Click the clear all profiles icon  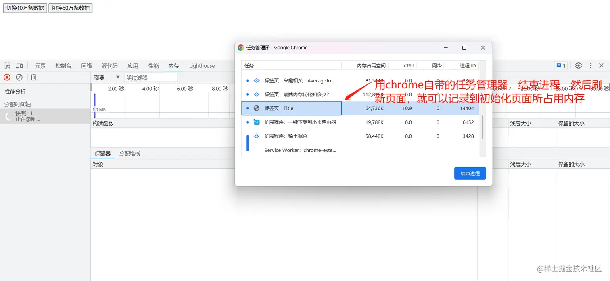[x=19, y=77]
